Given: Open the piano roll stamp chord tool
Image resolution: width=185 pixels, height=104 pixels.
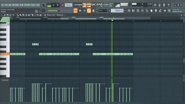Looking at the screenshot, I should click(10, 15).
